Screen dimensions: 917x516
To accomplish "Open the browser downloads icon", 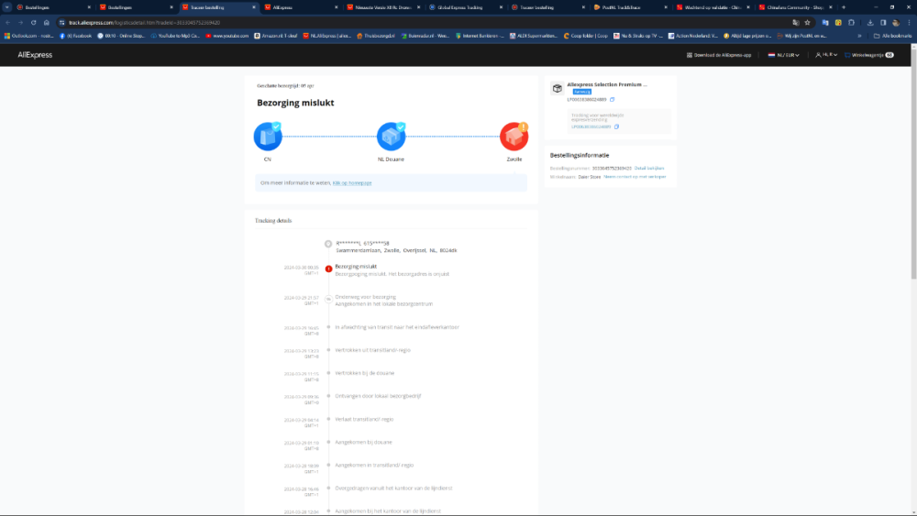I will coord(869,22).
